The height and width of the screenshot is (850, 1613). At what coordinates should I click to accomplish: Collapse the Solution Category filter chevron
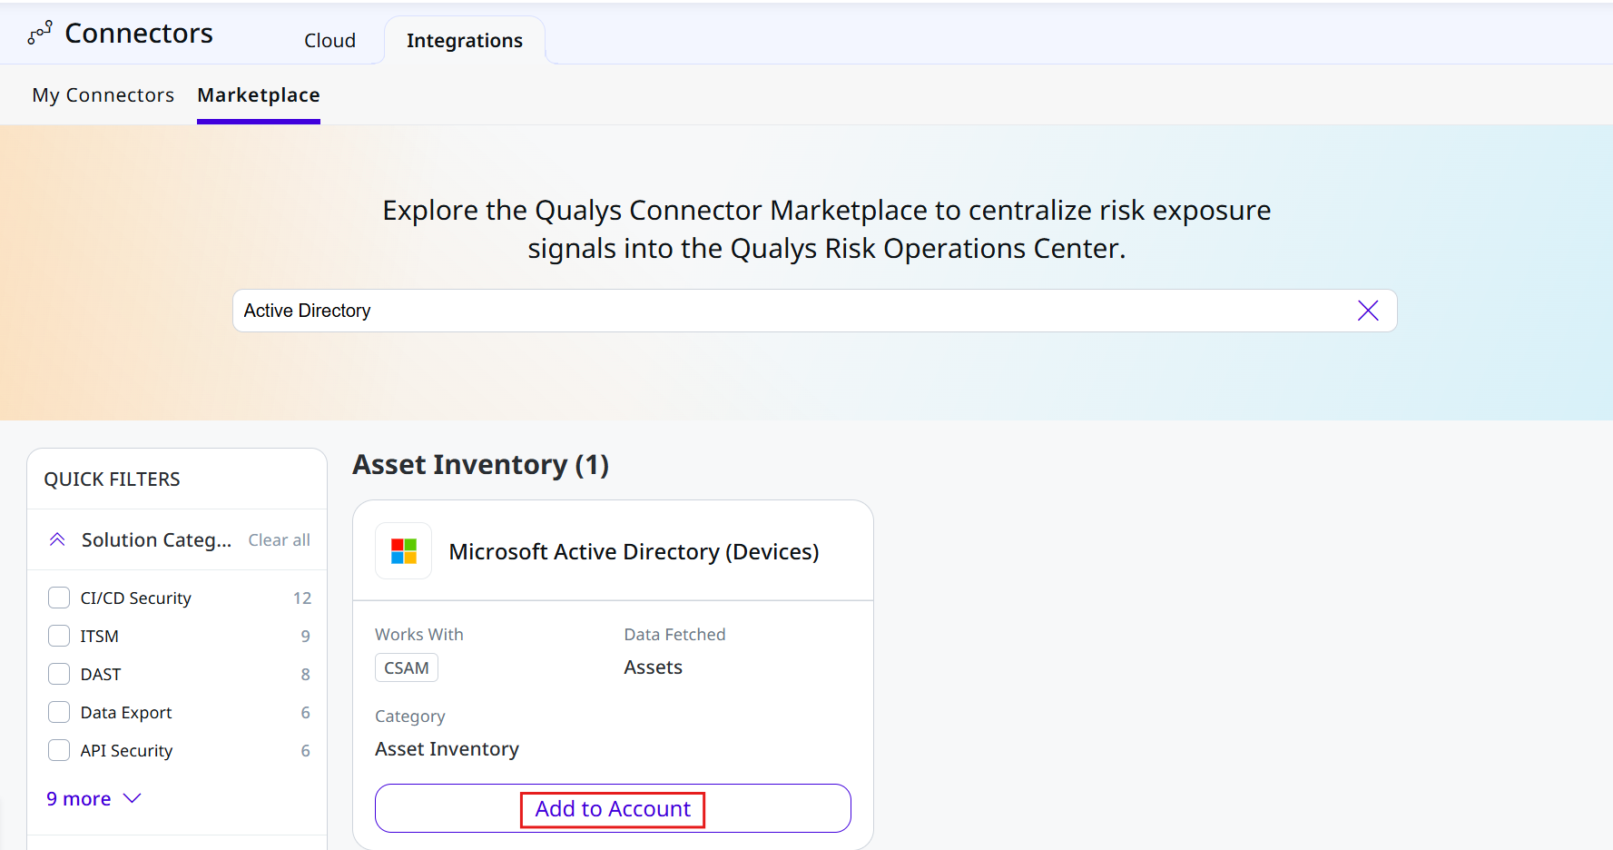tap(57, 539)
